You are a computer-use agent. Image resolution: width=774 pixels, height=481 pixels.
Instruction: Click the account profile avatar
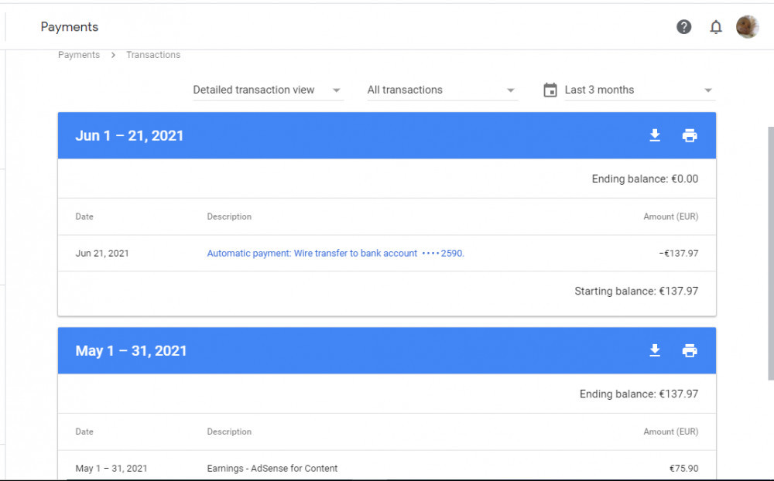point(747,27)
